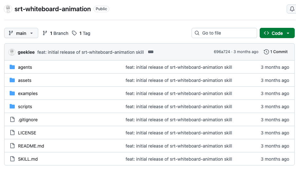Click "3 months ago" in the SKILL.md row

click(x=275, y=159)
